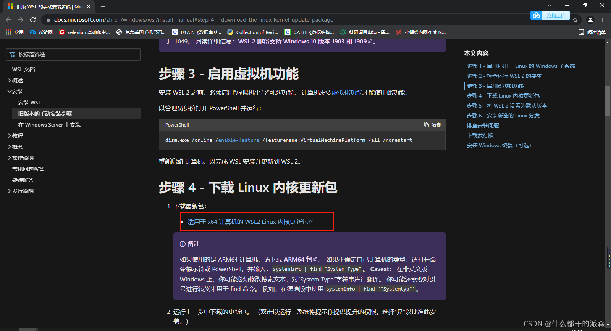Jump to 步骤 5 - 将 WSL 2 设置为默认版本
The image size is (611, 331).
pos(507,106)
